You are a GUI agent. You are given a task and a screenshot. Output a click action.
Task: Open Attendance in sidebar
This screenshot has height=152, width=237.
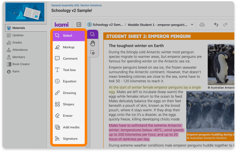pyautogui.click(x=20, y=50)
